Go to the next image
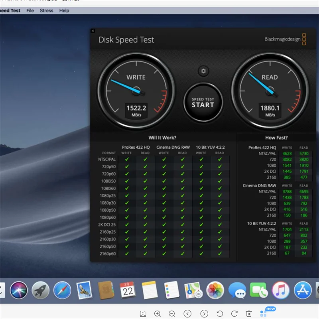 coord(204,314)
